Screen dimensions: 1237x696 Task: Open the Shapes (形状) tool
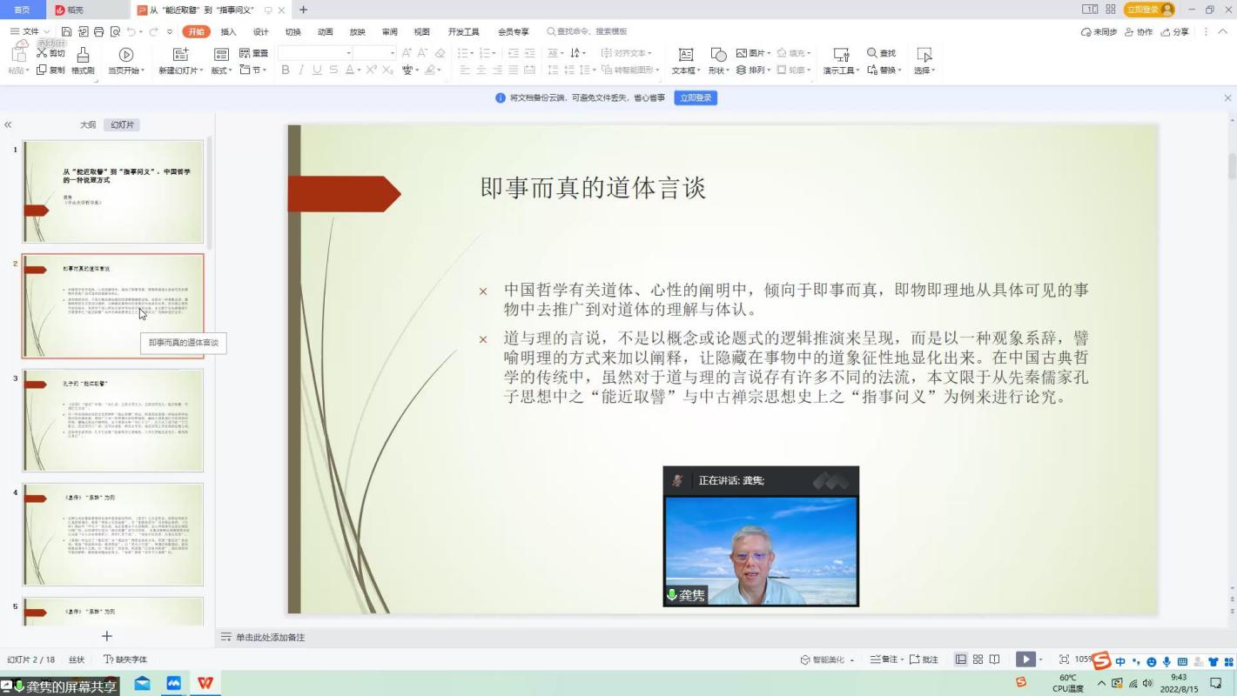[x=718, y=55]
